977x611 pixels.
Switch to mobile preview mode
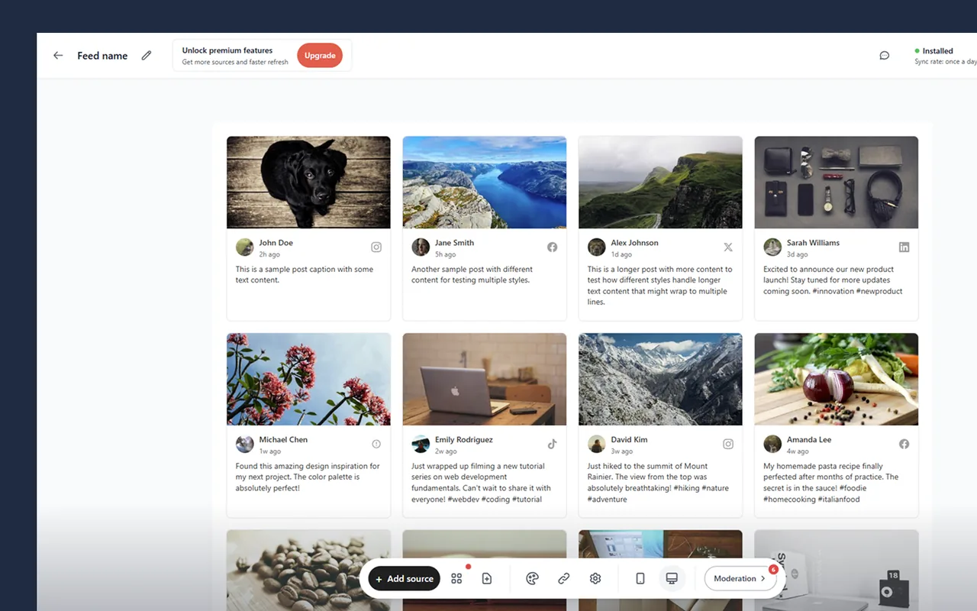click(x=640, y=579)
